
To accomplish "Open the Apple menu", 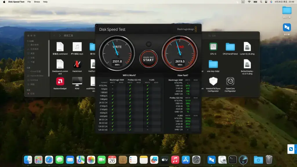I will coord(4,2).
